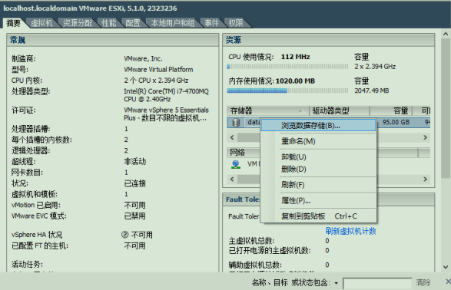Screen dimensions: 451x290
Task: Click the 活动任务 label
Action: (27, 264)
